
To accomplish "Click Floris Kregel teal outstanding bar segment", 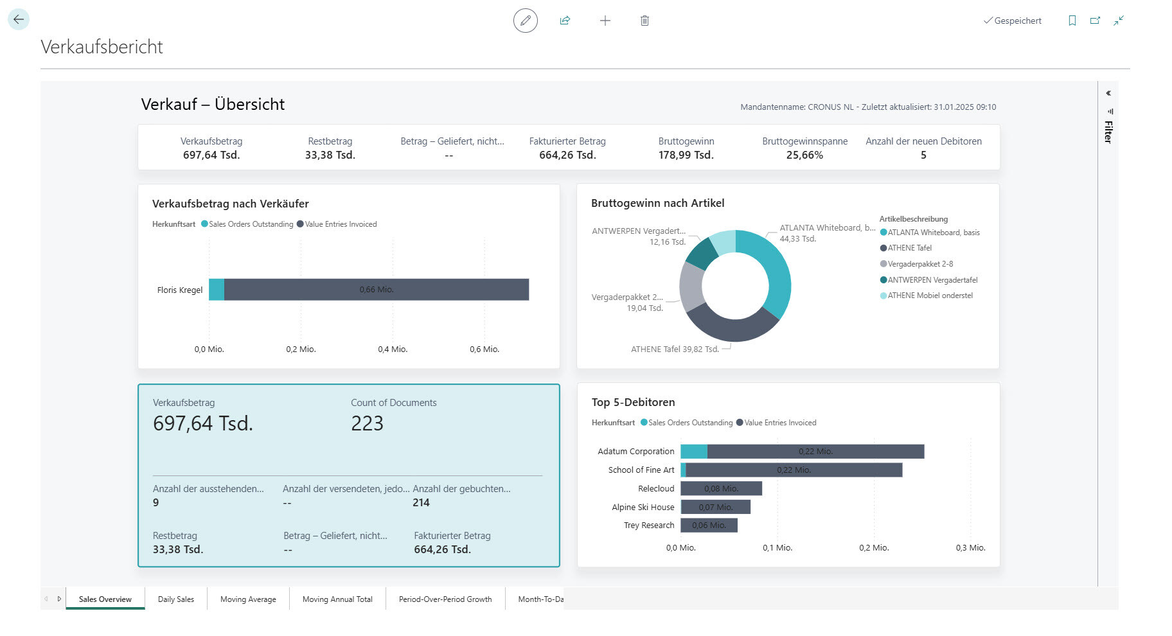I will click(217, 290).
